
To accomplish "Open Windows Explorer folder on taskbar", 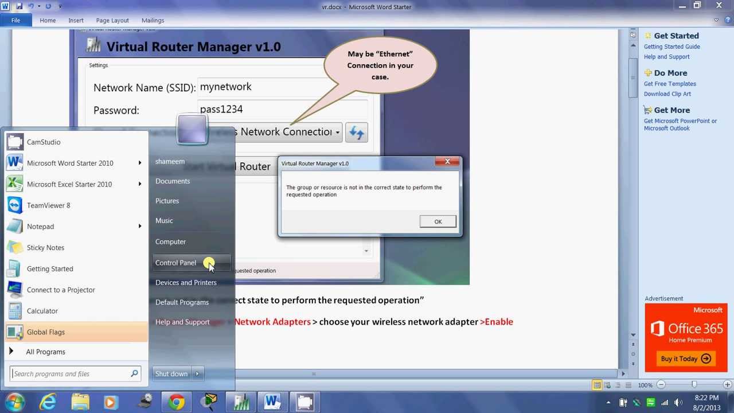I will click(80, 402).
